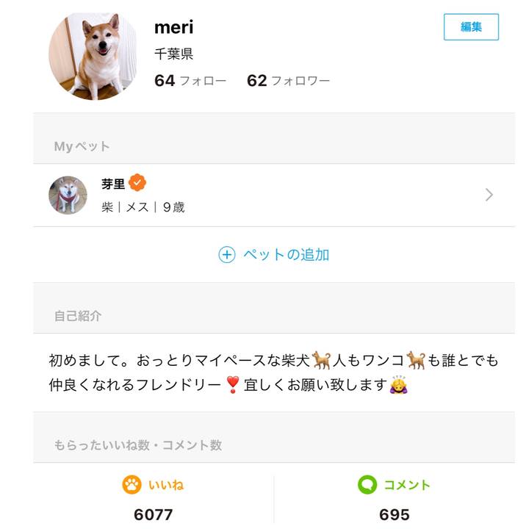Click the orange paw いいね icon
Viewport: 529px width, 529px height.
tap(132, 485)
